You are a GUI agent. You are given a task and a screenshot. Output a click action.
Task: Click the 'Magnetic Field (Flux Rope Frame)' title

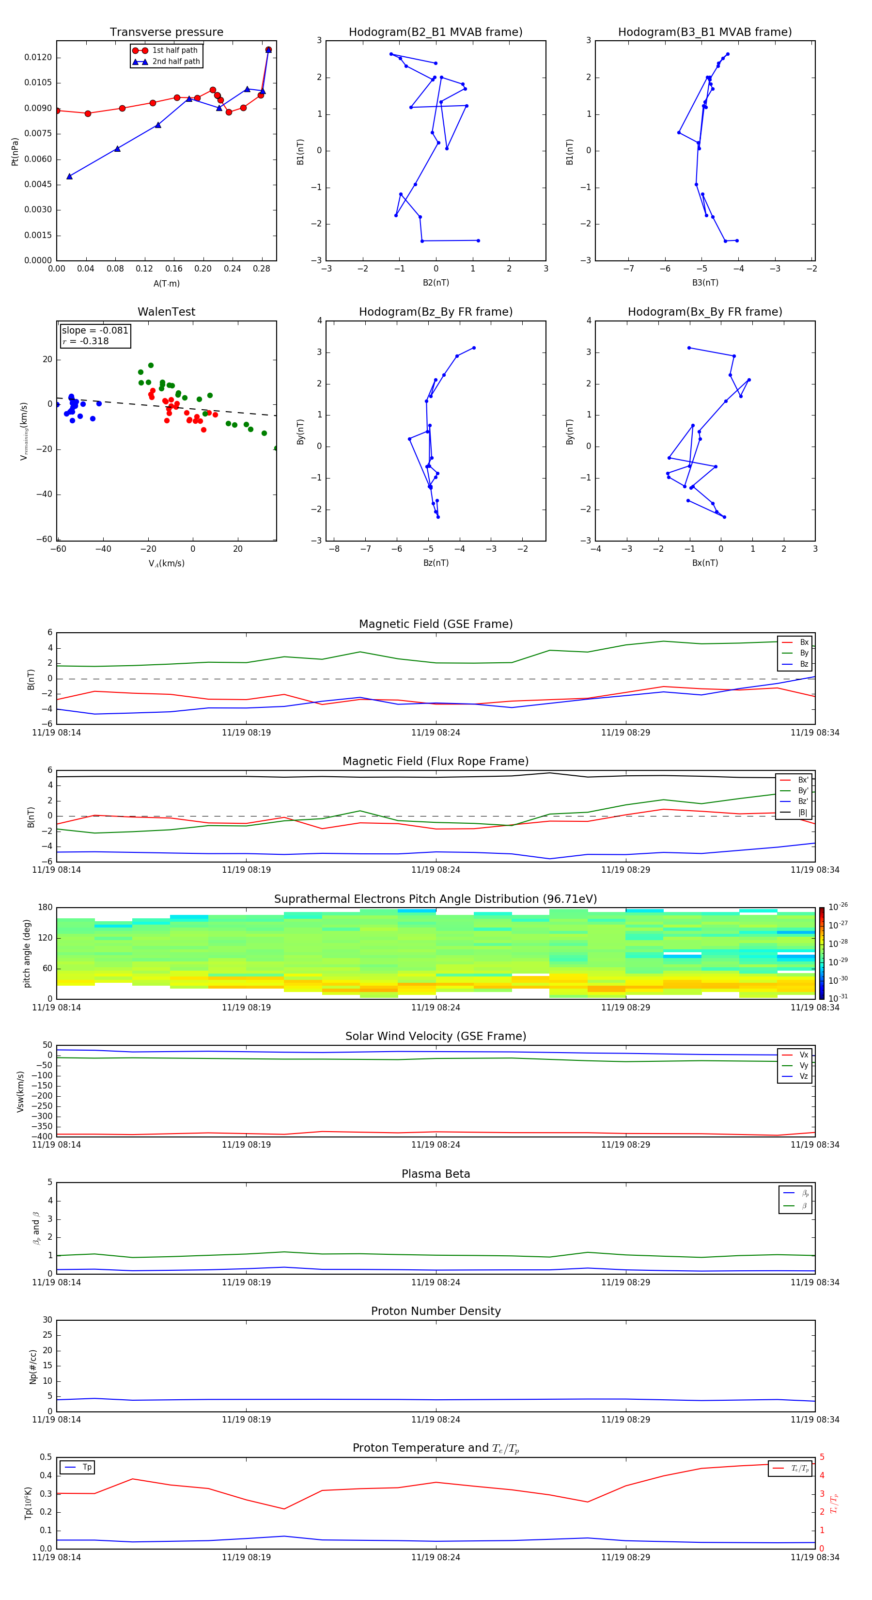[436, 762]
